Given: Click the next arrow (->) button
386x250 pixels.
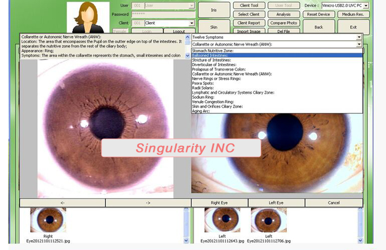Looking at the screenshot, I should [148, 203].
